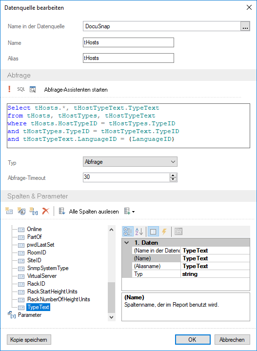Screen dimensions: 257x351
Task: Select the SiteID column
Action: [x=34, y=260]
